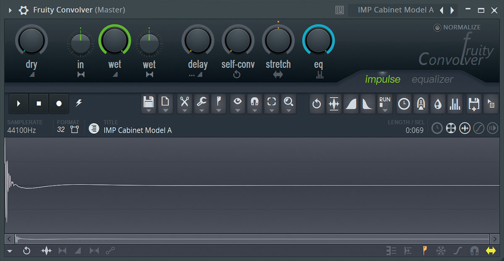The width and height of the screenshot is (504, 261).
Task: Click the self-conv knob
Action: point(238,40)
